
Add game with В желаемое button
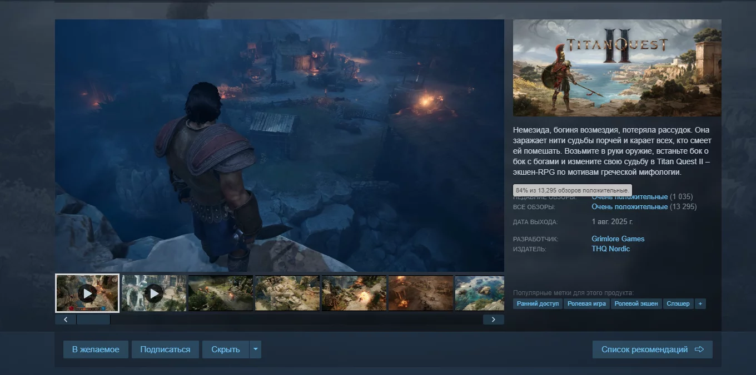click(96, 349)
